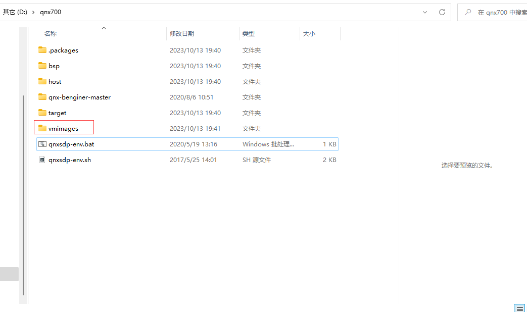Click the .packages folder icon
Viewport: 527px width, 312px height.
42,50
